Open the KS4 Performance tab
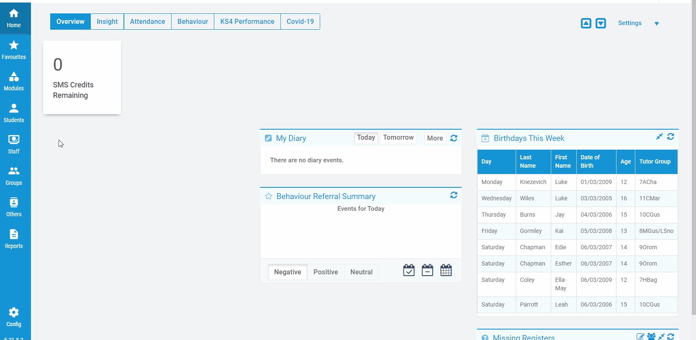 (x=247, y=22)
